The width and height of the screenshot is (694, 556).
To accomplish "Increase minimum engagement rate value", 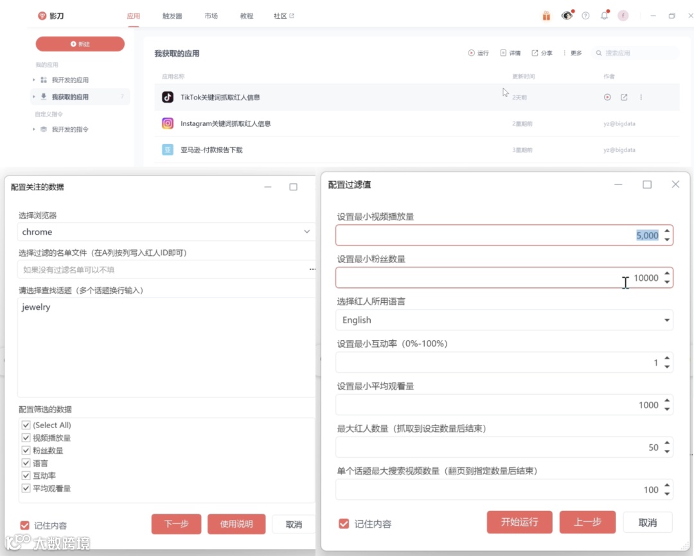I will click(x=667, y=358).
